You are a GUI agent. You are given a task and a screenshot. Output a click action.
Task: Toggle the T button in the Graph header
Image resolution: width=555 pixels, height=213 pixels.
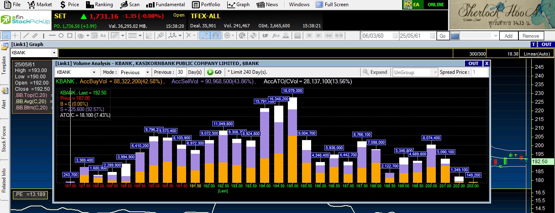[x=534, y=44]
